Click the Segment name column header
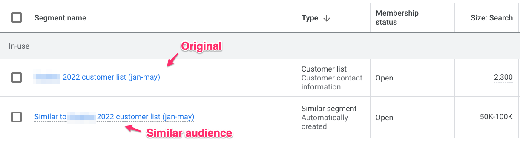520x158 pixels. 60,18
